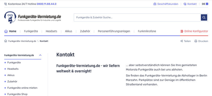Image resolution: width=212 pixels, height=96 pixels.
Task: Click the Kontakt page heading
Action: [65, 55]
